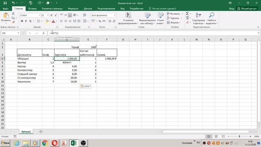261x147 pixels.
Task: Open Форматировать как таблицу gallery
Action: point(147,18)
